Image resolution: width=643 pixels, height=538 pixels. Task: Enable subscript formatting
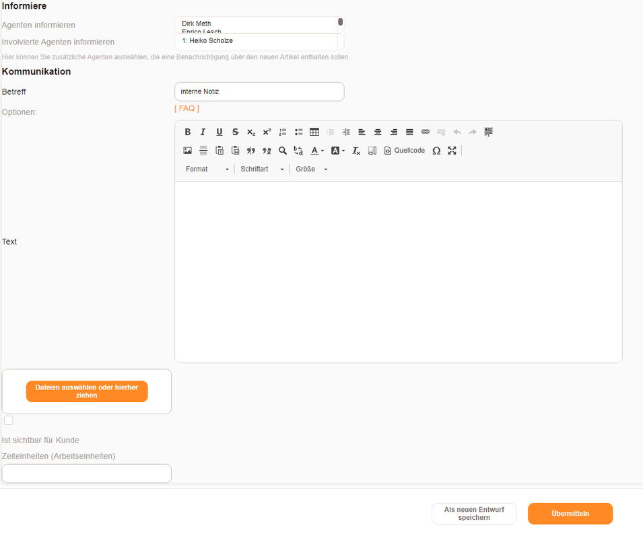point(251,132)
